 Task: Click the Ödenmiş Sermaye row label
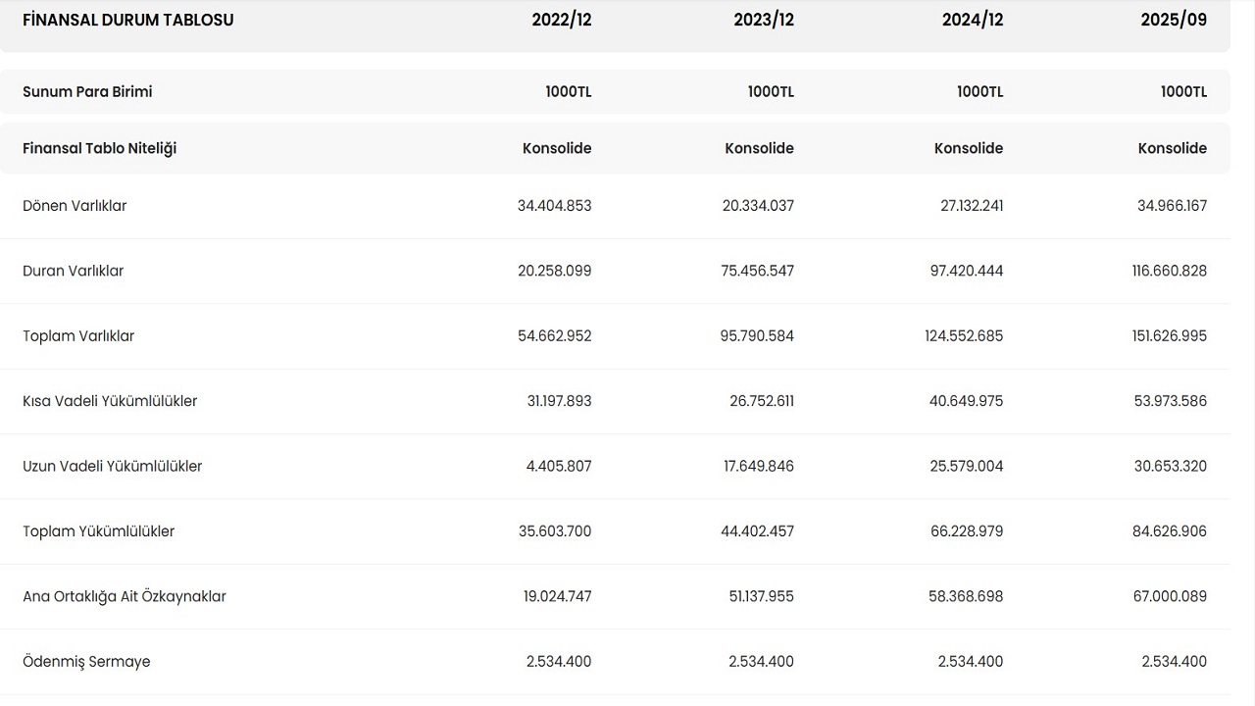pos(86,662)
